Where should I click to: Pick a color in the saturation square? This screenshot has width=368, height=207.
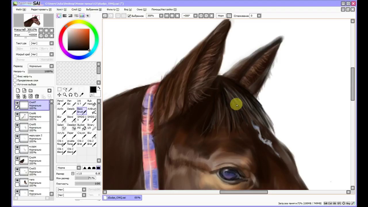tap(78, 40)
